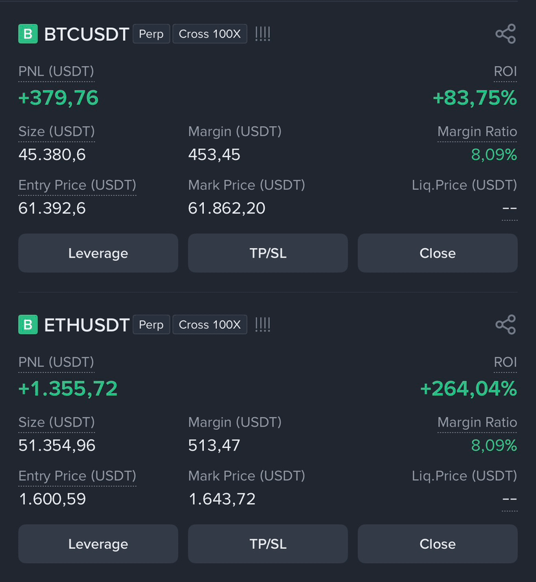Adjust Leverage for the ETHUSDT position
This screenshot has width=536, height=582.
98,544
